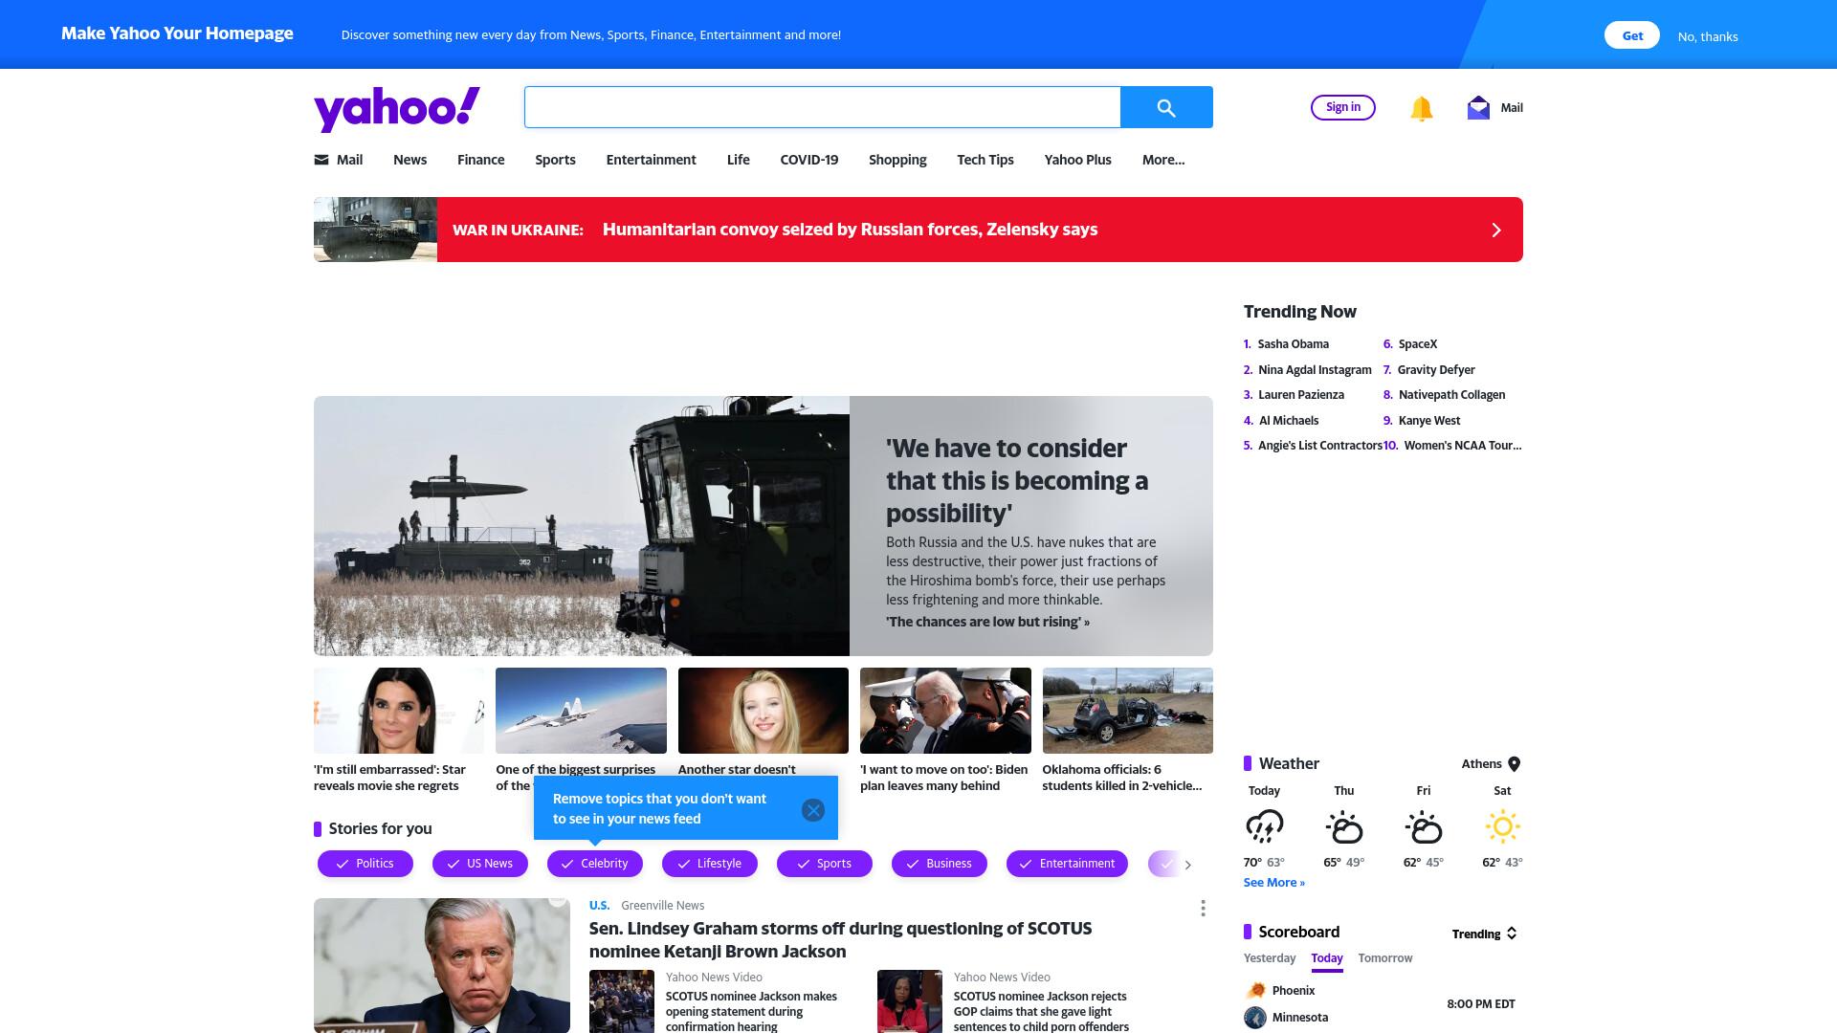Screen dimensions: 1837x1033
Task: Click the magnifier search button
Action: pos(1166,107)
